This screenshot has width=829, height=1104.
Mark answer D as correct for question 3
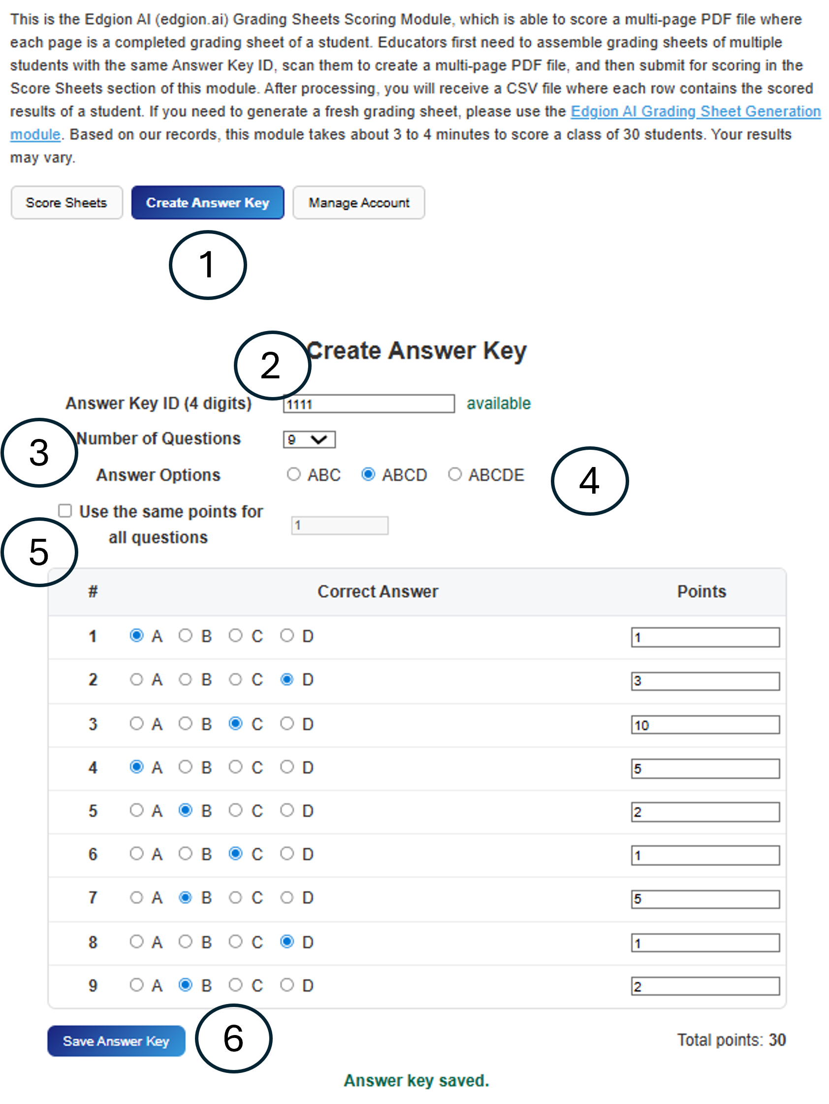coord(287,724)
